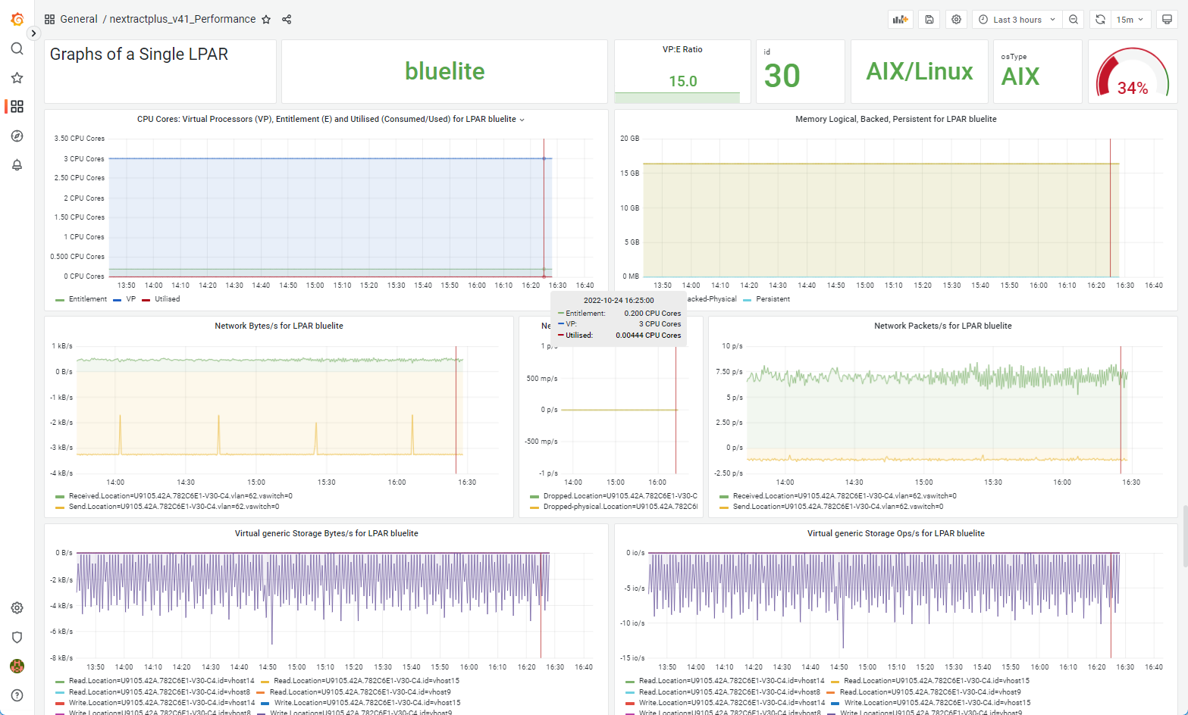Open dashboard settings gear in top bar
The image size is (1188, 715).
pyautogui.click(x=957, y=20)
